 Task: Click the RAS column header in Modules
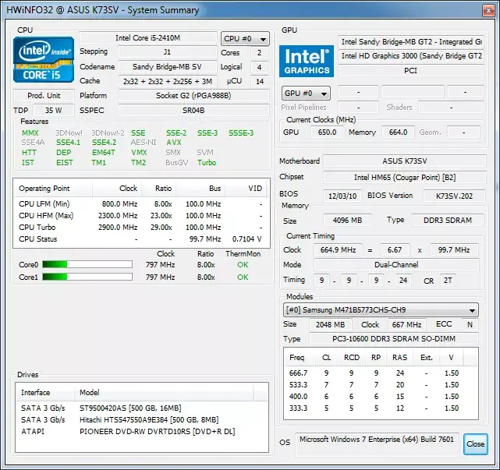(399, 358)
